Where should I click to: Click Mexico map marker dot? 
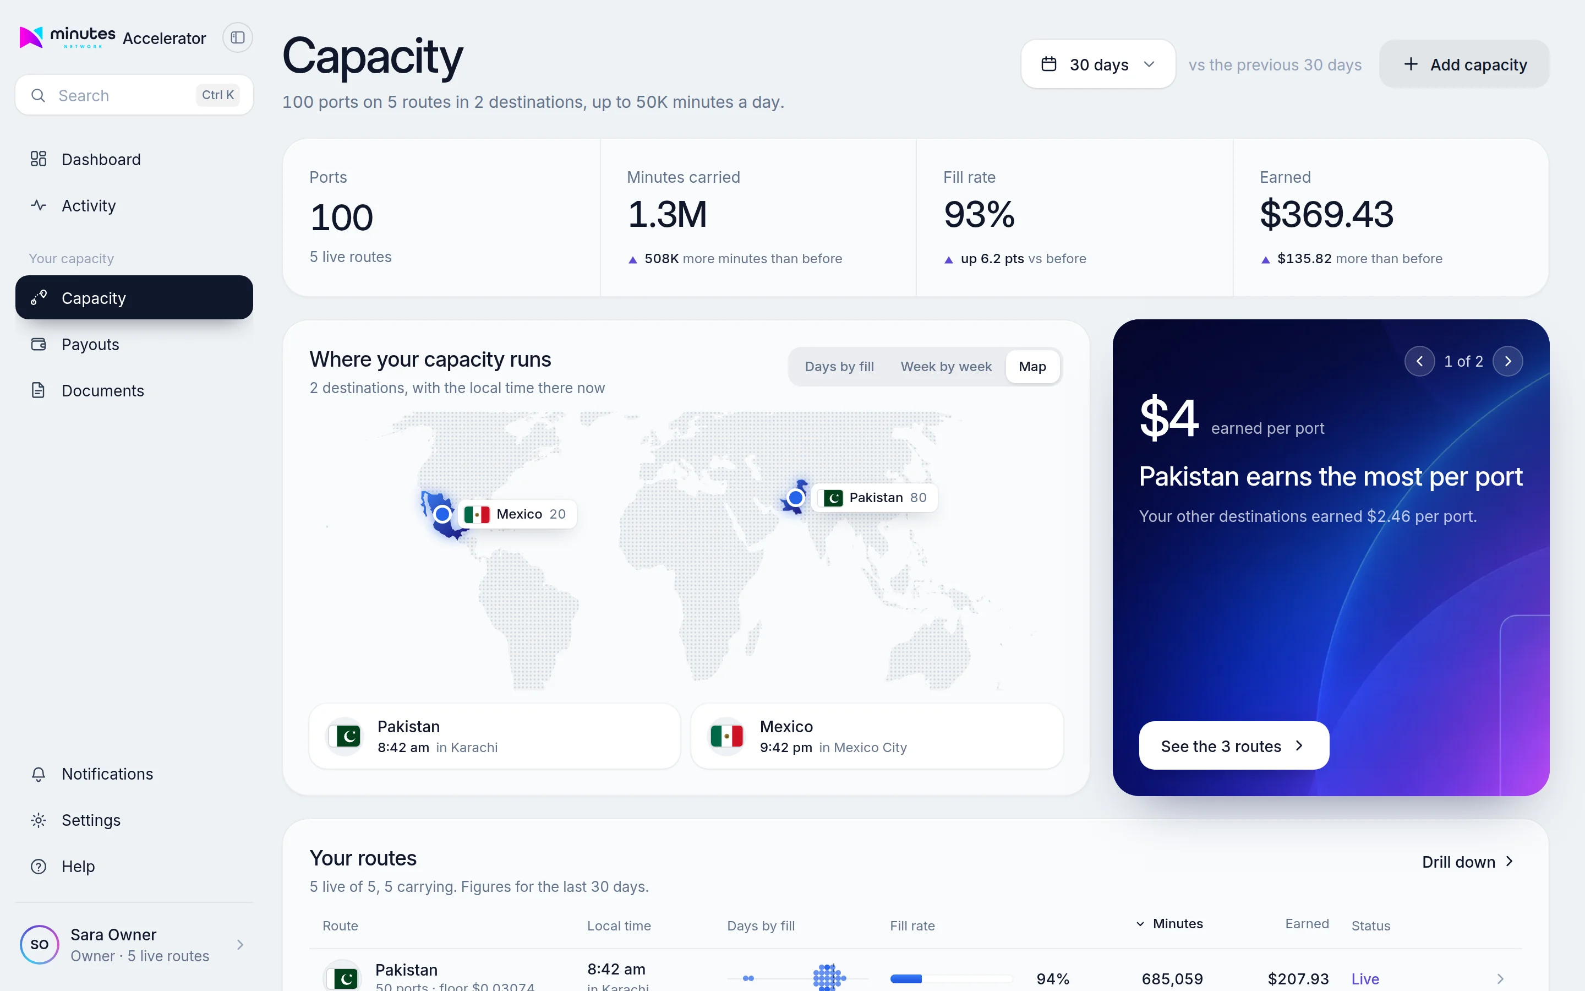pyautogui.click(x=442, y=514)
